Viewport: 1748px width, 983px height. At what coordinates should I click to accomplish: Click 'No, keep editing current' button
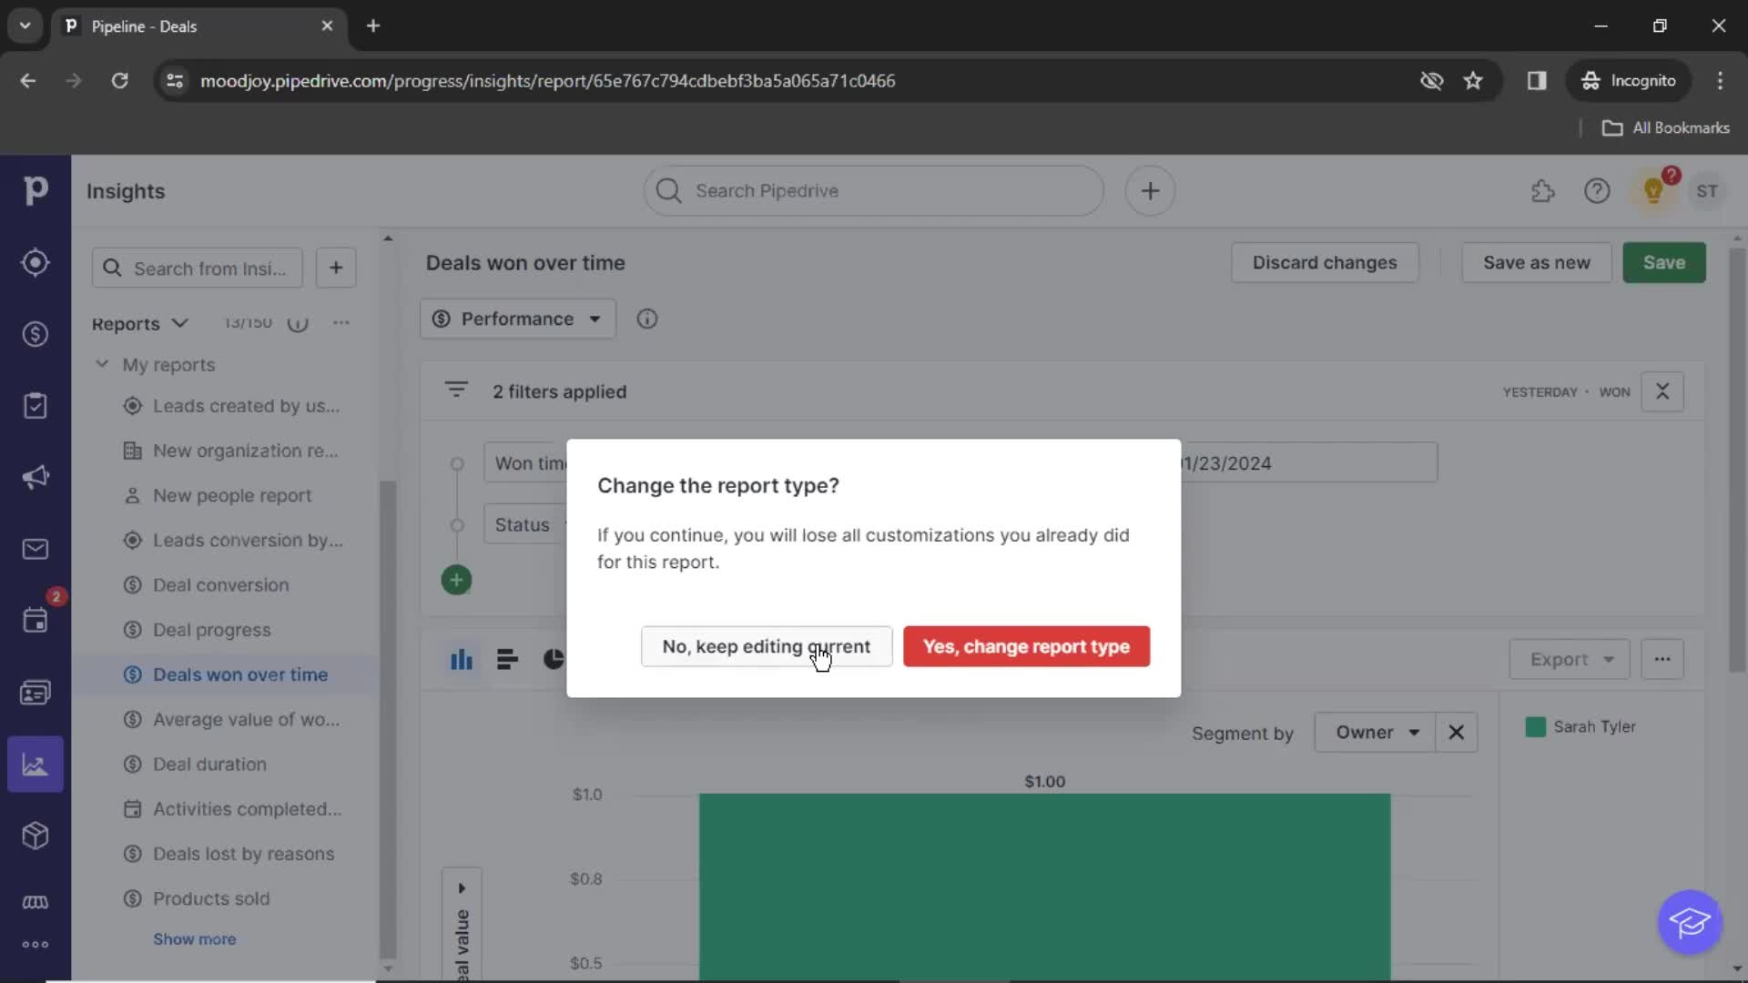(x=766, y=645)
